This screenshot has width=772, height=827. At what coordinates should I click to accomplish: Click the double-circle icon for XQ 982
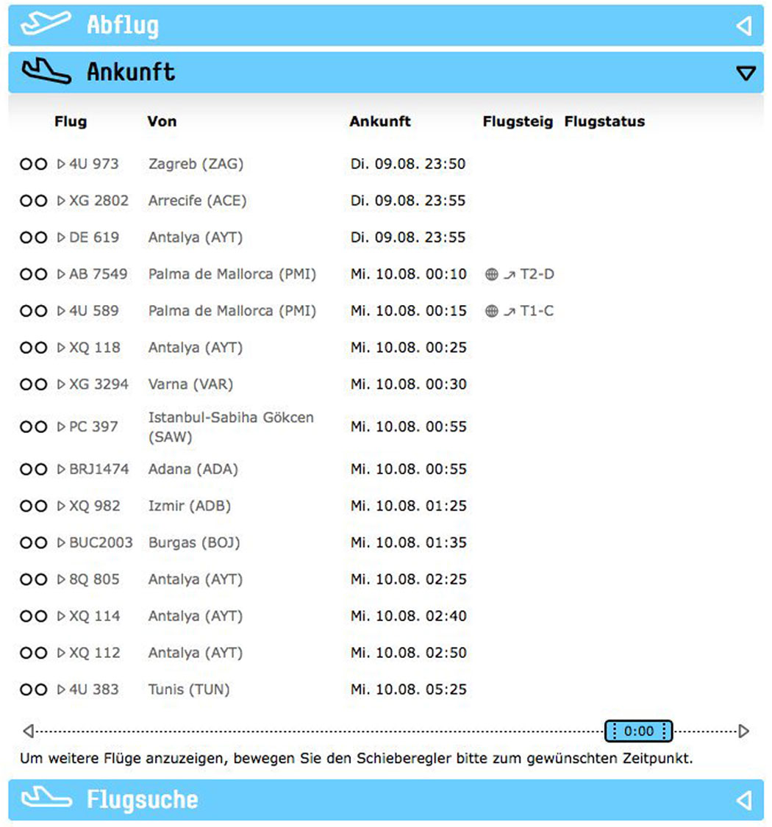33,506
